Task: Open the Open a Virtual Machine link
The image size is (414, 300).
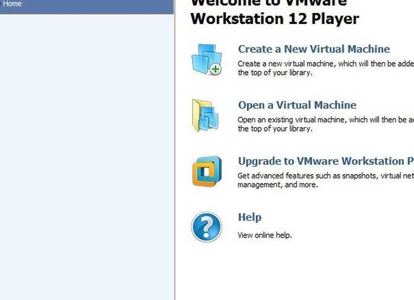Action: pyautogui.click(x=297, y=106)
